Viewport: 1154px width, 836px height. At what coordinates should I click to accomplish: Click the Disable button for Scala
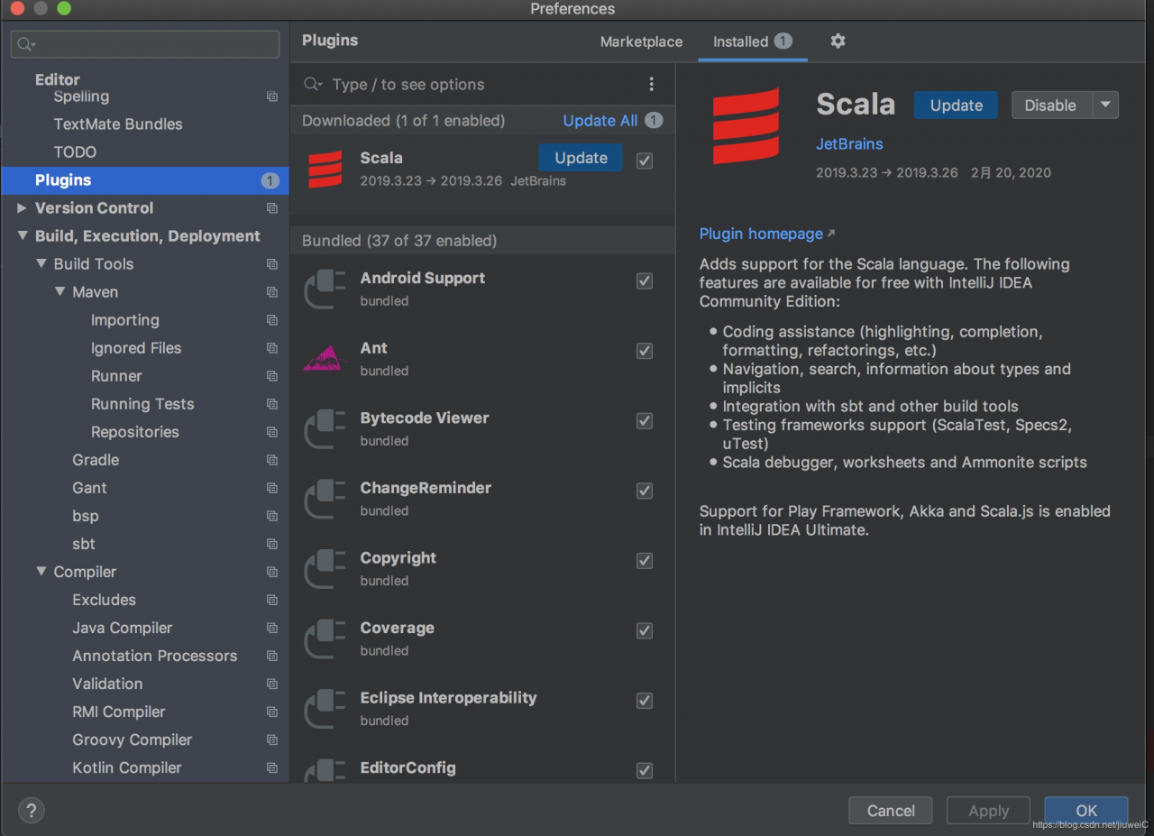[1052, 105]
